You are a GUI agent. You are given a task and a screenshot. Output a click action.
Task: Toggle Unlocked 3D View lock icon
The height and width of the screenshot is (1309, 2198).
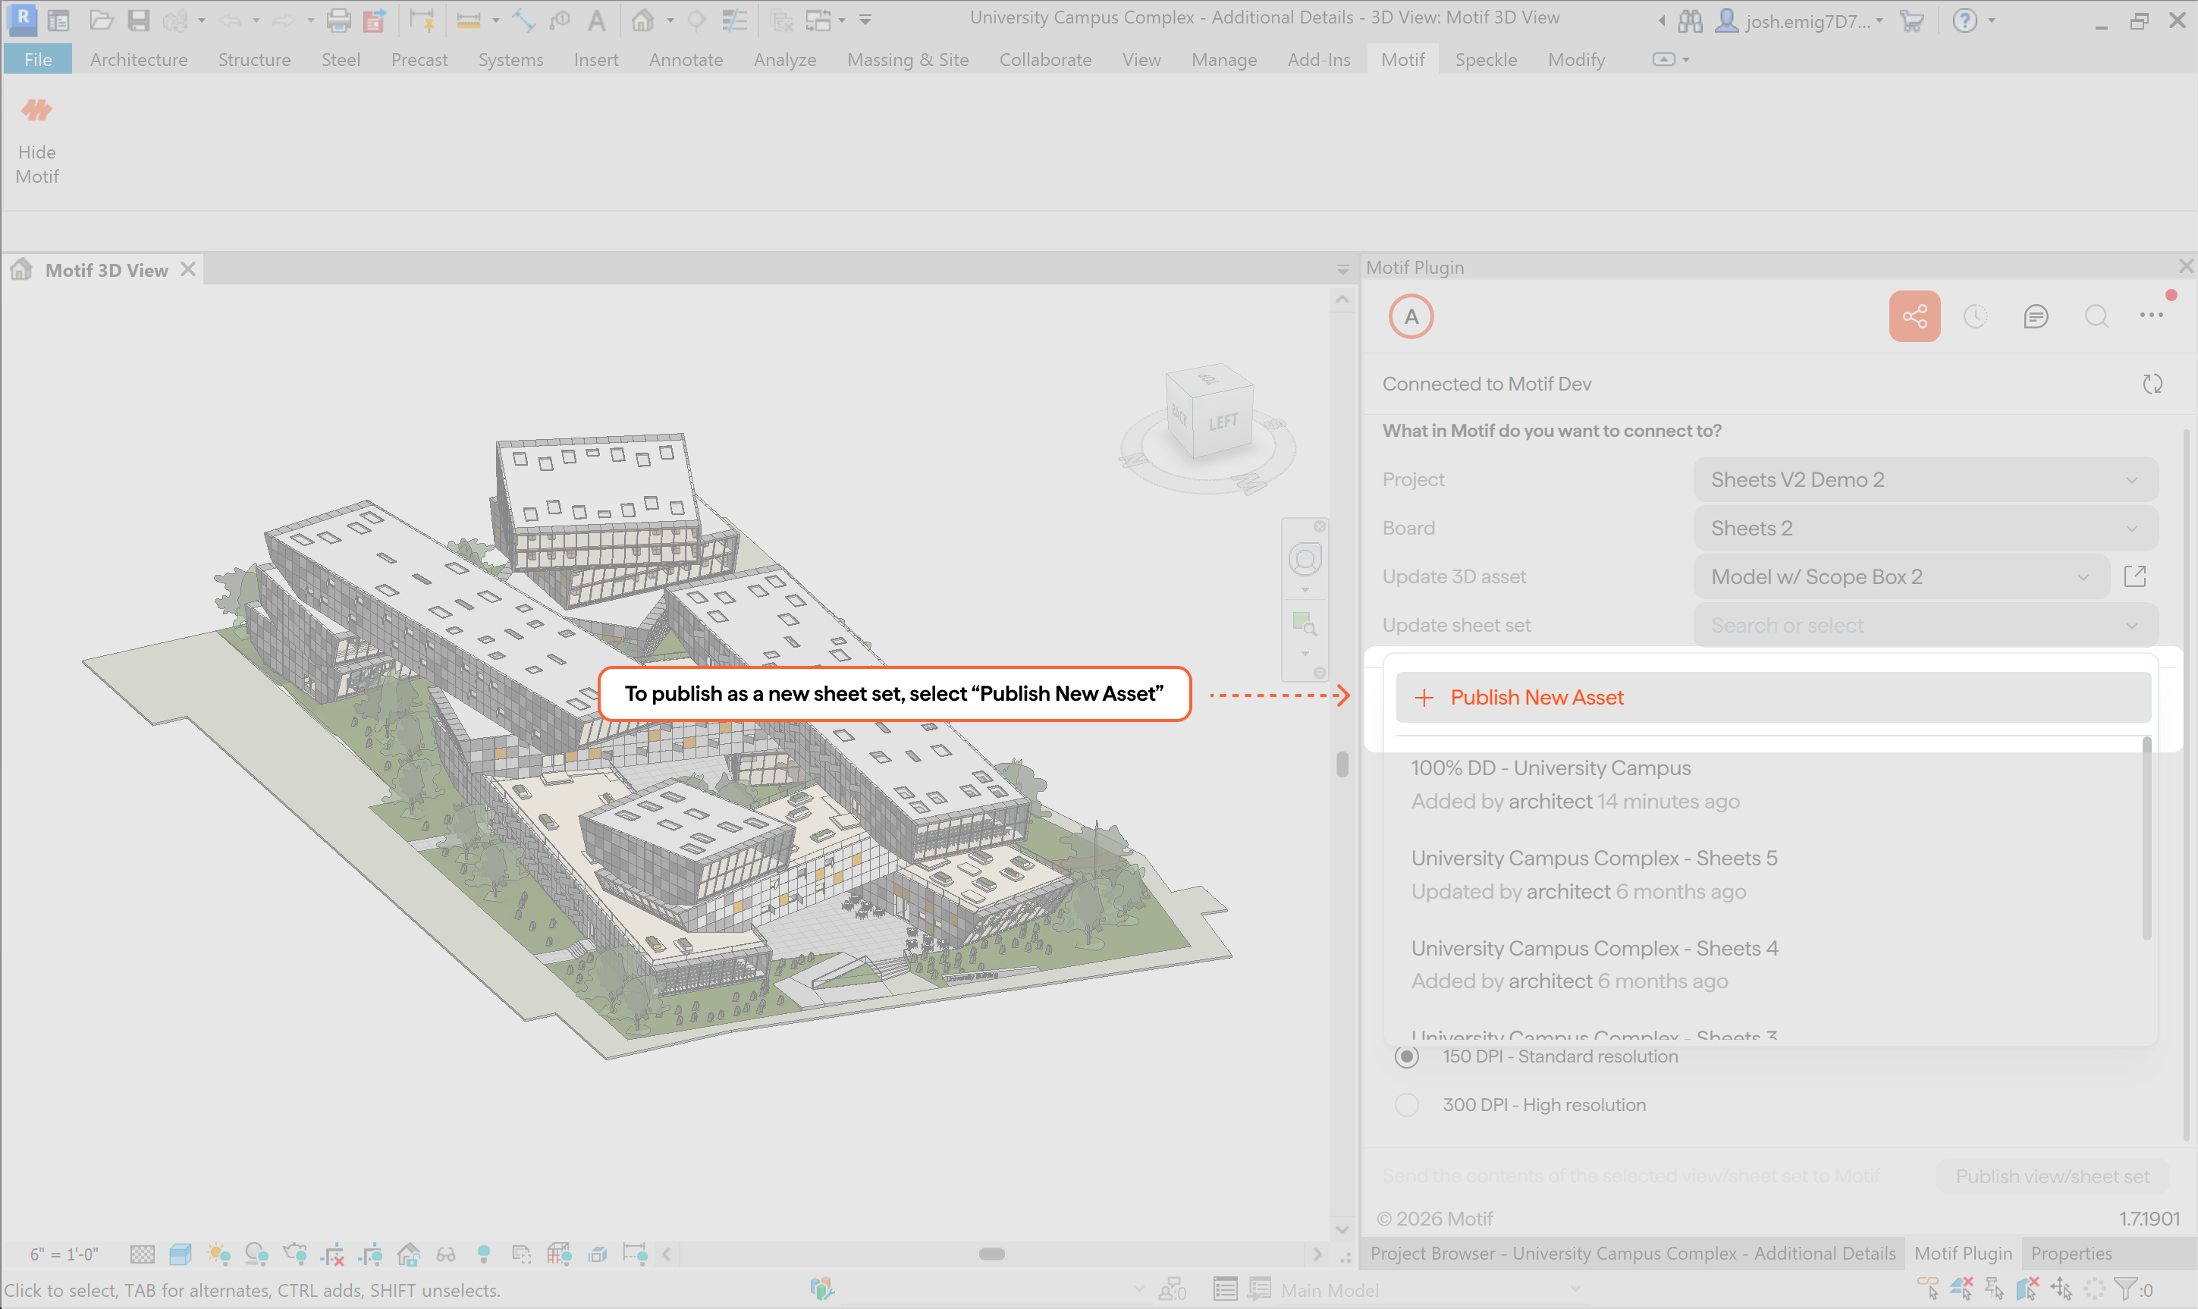(408, 1254)
